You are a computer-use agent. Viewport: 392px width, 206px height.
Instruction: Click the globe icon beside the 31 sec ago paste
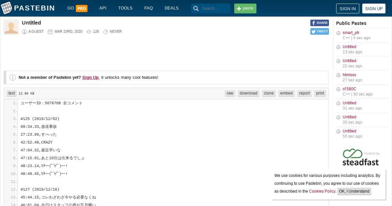[338, 103]
